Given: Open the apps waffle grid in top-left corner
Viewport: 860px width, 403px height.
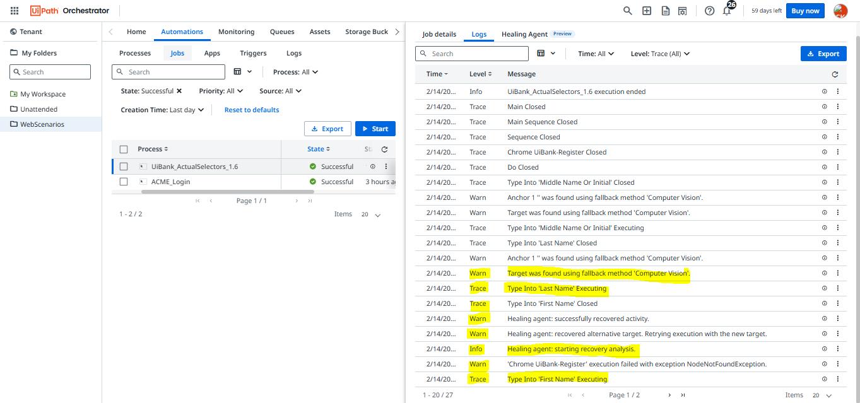Looking at the screenshot, I should coord(14,10).
